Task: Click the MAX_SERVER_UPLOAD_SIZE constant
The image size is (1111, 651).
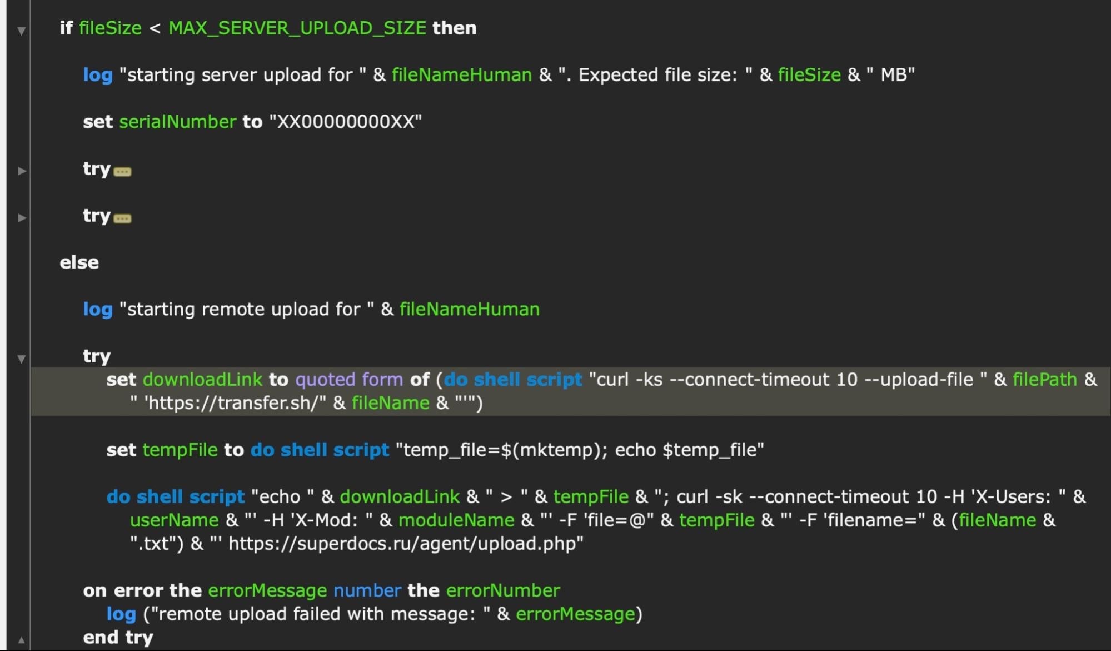Action: pos(297,28)
